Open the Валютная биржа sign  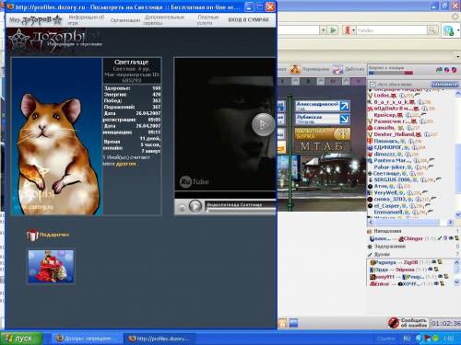[322, 134]
